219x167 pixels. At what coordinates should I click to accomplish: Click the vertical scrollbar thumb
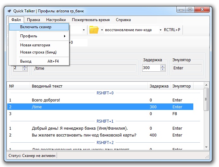[206, 99]
